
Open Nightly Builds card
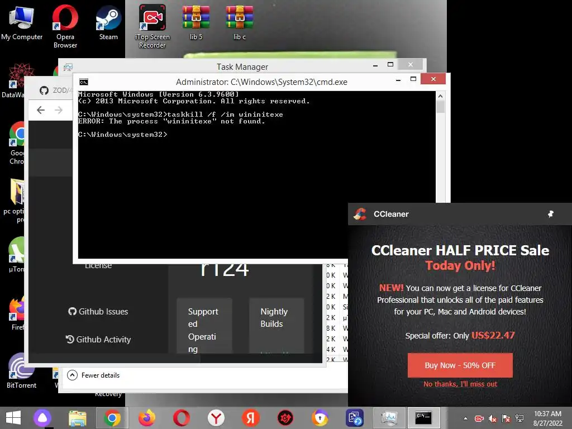[x=277, y=326]
